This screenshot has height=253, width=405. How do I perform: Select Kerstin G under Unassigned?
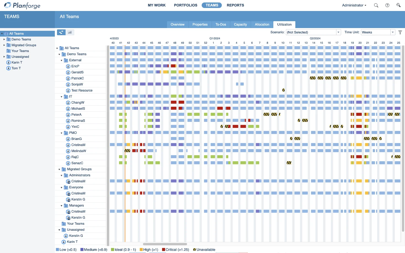click(x=76, y=236)
